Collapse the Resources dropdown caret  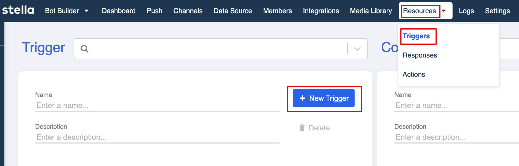pyautogui.click(x=444, y=11)
